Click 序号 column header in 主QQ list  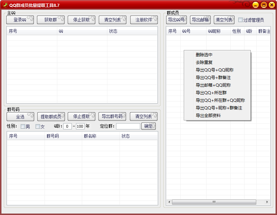pos(32,31)
